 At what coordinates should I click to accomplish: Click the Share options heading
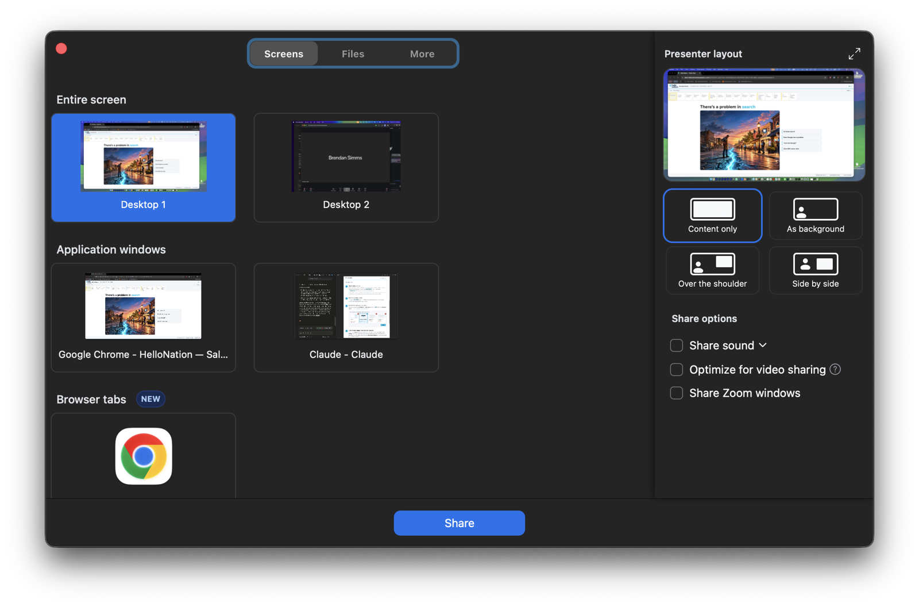click(x=704, y=318)
